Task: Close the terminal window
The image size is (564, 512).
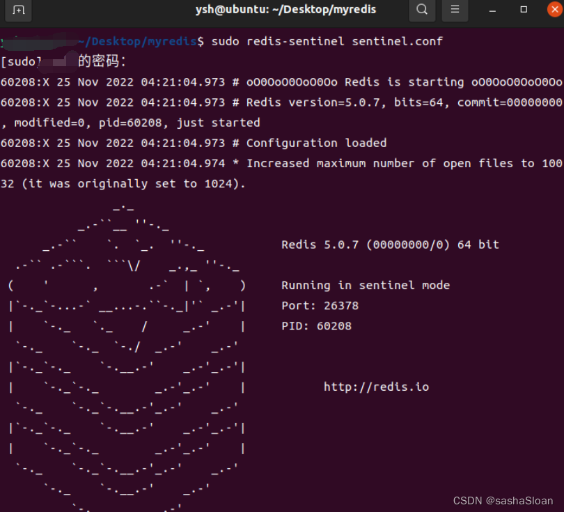Action: click(555, 9)
